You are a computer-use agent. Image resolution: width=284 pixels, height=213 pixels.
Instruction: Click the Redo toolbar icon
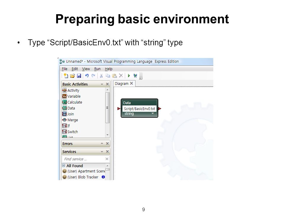point(93,75)
